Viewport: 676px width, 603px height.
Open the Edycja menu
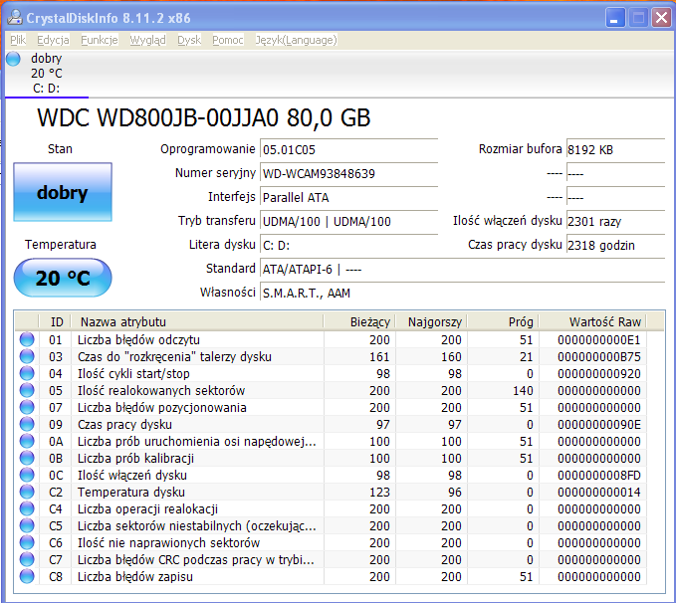point(53,40)
